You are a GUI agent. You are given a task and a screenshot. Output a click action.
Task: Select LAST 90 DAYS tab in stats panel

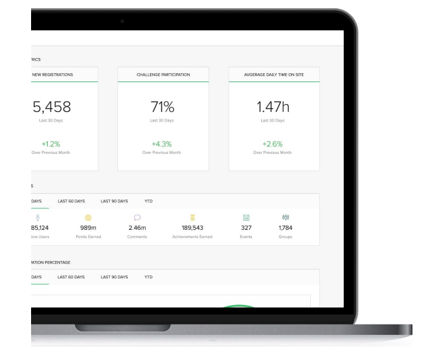[114, 202]
